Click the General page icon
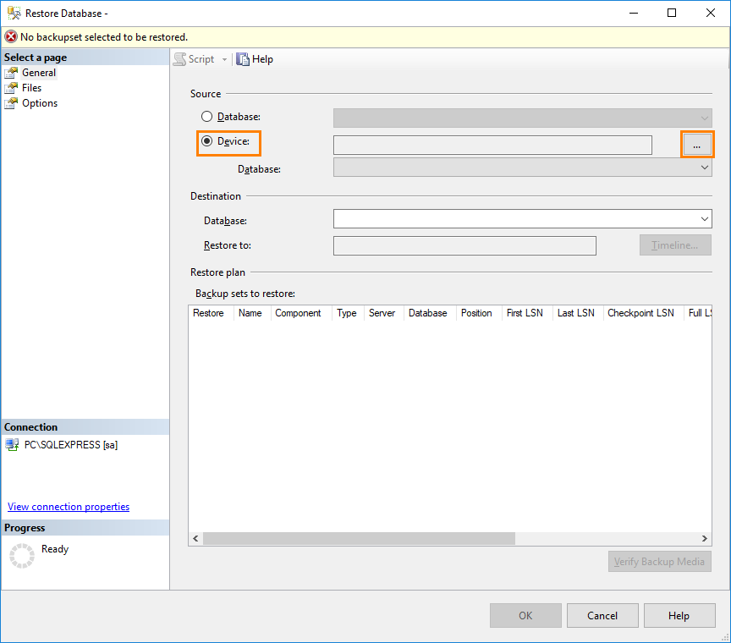Viewport: 731px width, 643px height. coord(13,73)
